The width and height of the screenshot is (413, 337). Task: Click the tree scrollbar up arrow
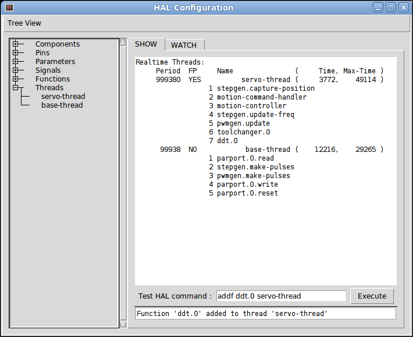click(x=123, y=42)
